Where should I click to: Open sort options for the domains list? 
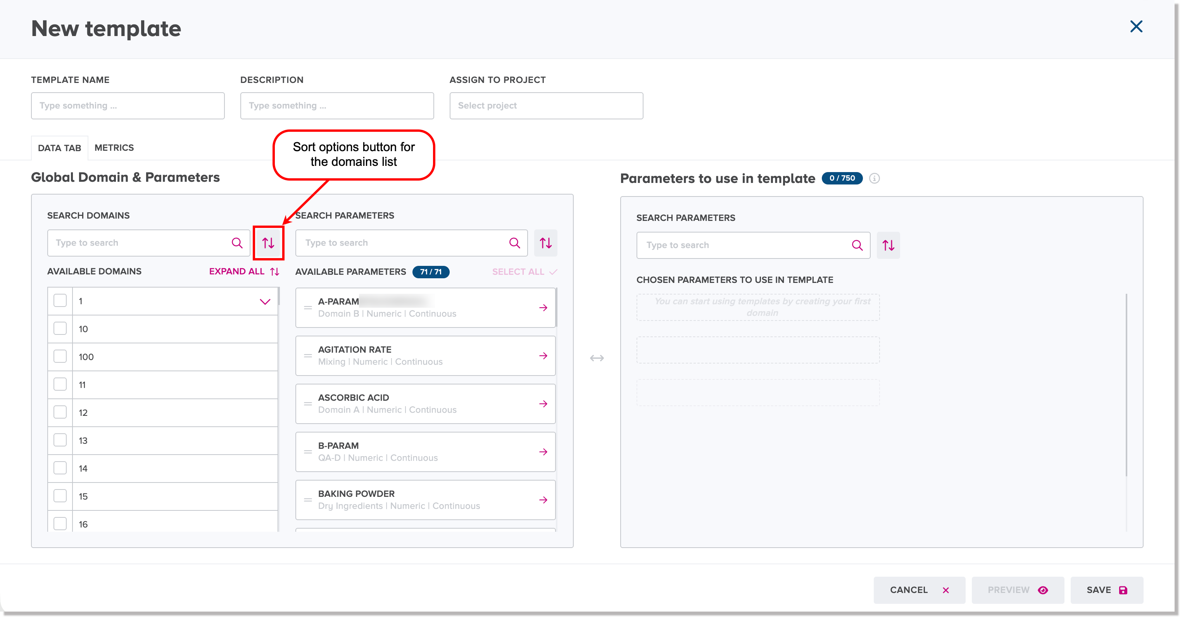268,243
